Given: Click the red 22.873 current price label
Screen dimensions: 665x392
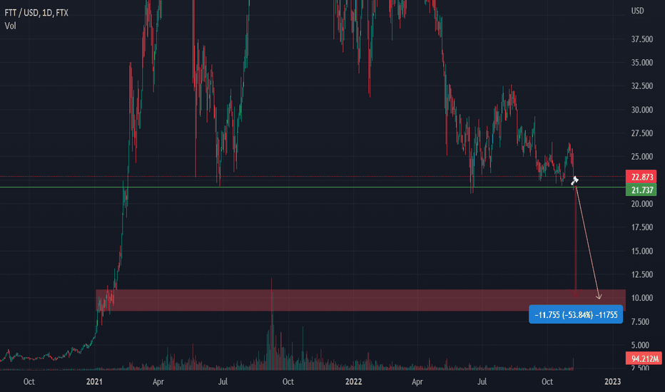Looking at the screenshot, I should tap(641, 177).
